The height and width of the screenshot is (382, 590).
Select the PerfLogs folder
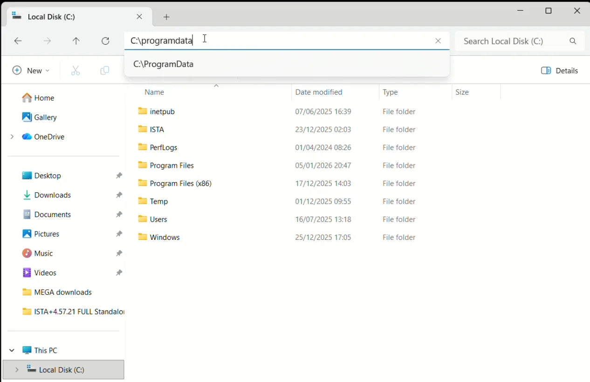tap(164, 148)
